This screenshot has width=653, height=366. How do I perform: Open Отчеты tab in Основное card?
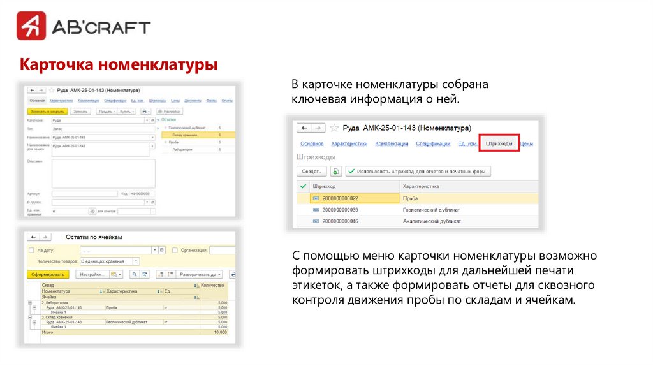point(227,101)
